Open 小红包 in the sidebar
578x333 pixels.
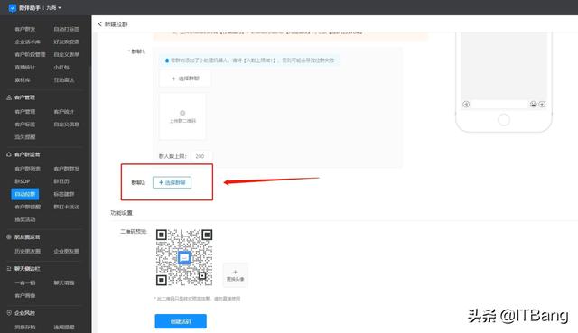point(61,68)
